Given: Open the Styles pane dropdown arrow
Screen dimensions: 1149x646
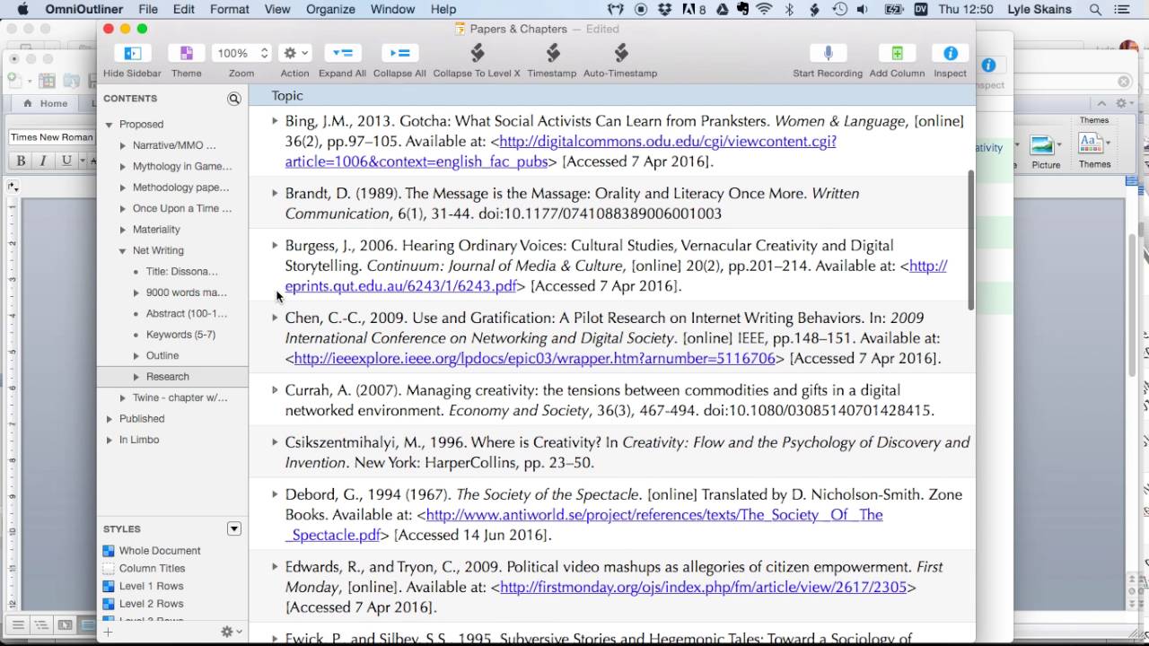Looking at the screenshot, I should pyautogui.click(x=234, y=528).
